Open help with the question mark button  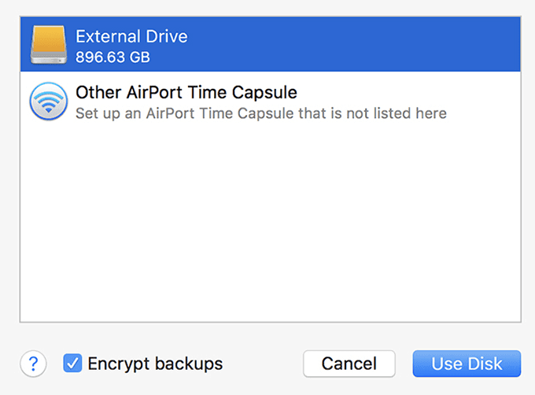coord(33,364)
